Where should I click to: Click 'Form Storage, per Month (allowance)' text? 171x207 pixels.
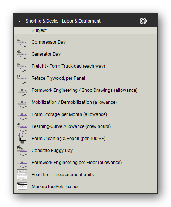(x=69, y=114)
